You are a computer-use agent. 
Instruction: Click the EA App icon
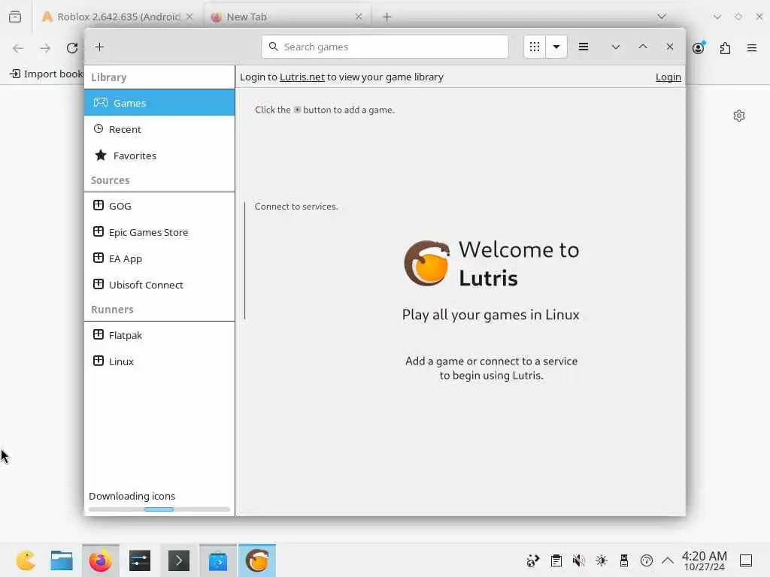click(99, 258)
